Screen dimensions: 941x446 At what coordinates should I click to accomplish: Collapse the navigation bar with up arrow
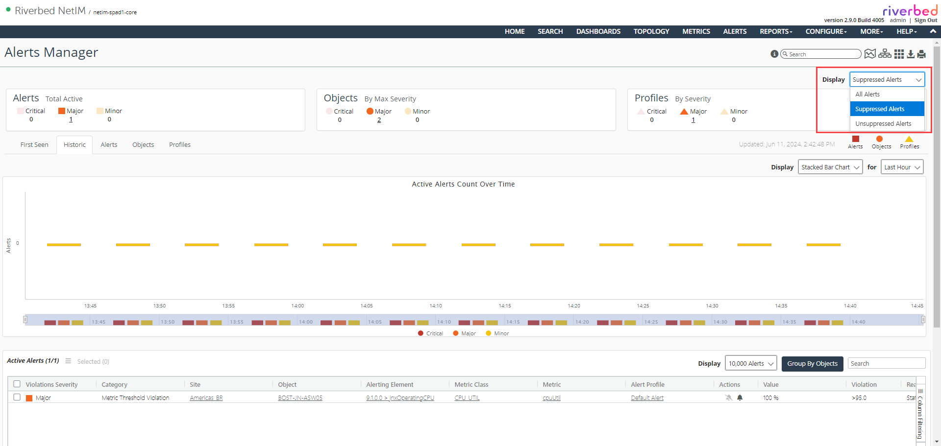pyautogui.click(x=933, y=31)
